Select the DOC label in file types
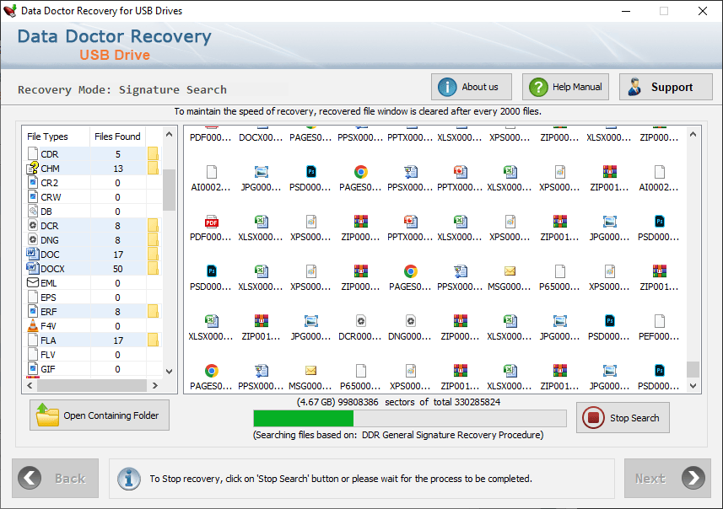Screen dimensions: 723x509 [x=50, y=254]
